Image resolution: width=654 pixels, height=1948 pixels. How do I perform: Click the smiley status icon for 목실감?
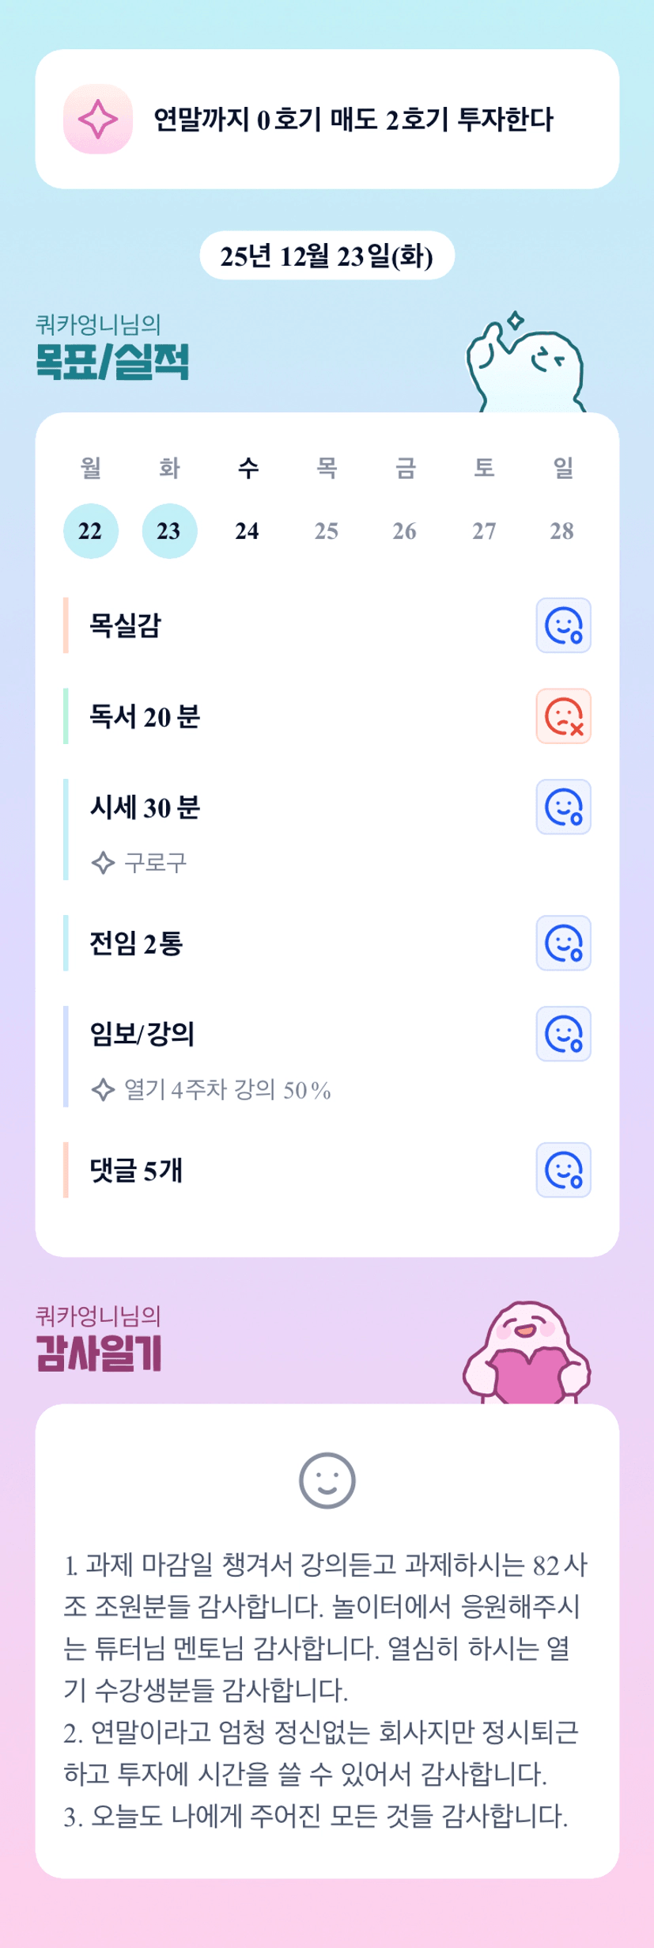click(x=563, y=625)
